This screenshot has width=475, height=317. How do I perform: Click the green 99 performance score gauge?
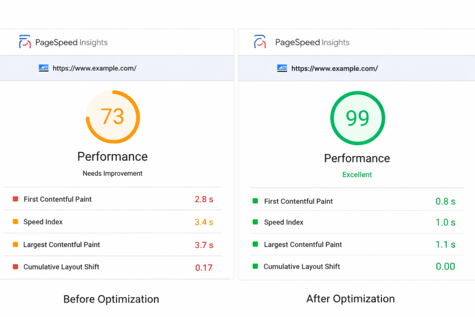pyautogui.click(x=357, y=118)
